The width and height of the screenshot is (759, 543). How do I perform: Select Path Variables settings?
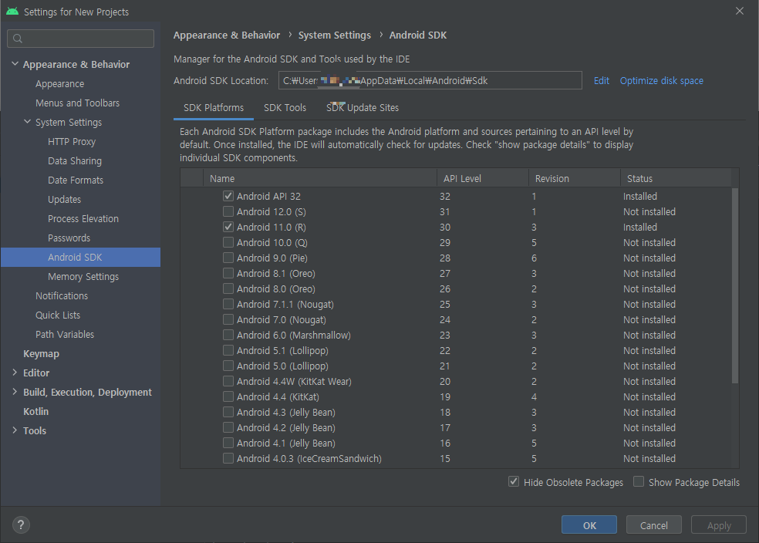pos(64,335)
